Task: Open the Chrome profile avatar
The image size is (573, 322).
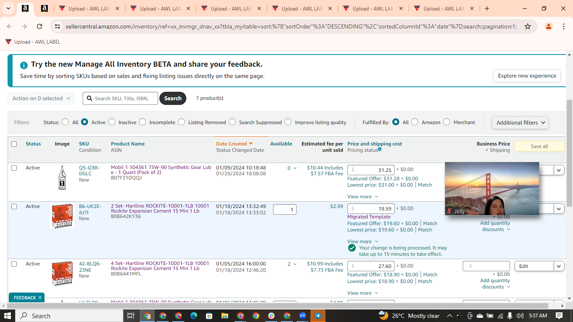Action: pyautogui.click(x=549, y=26)
